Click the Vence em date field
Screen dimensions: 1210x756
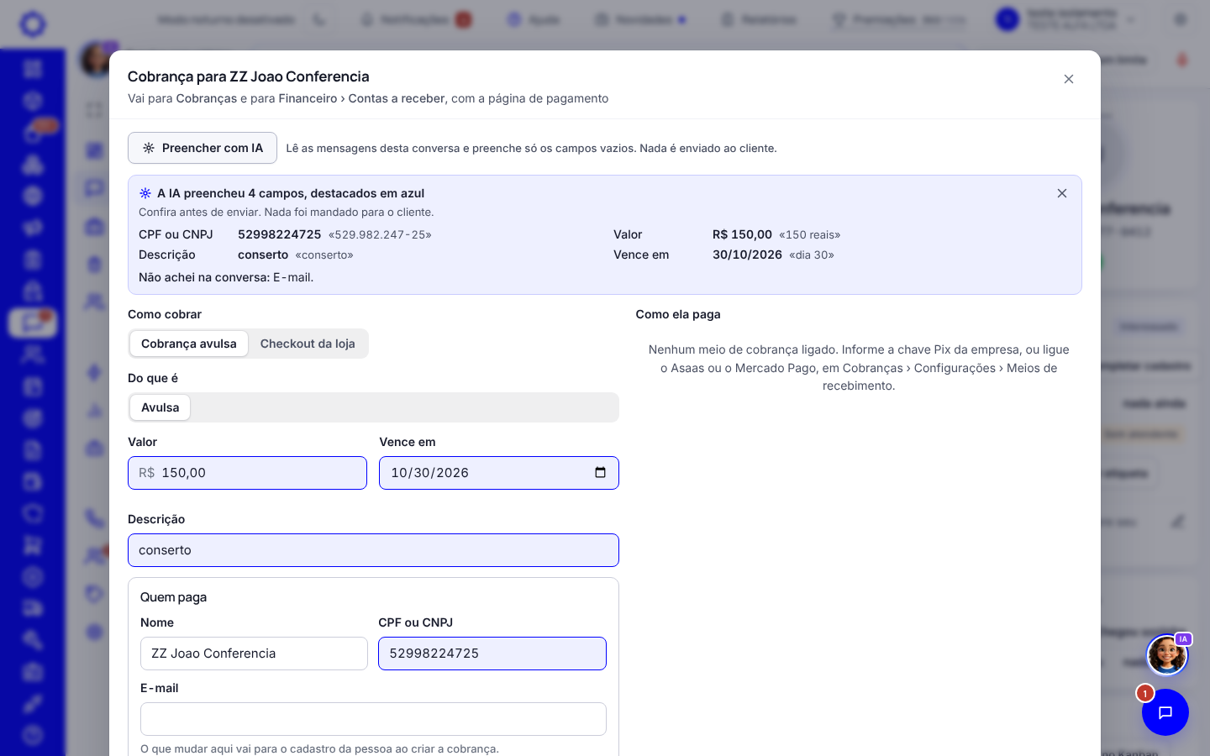click(x=499, y=473)
